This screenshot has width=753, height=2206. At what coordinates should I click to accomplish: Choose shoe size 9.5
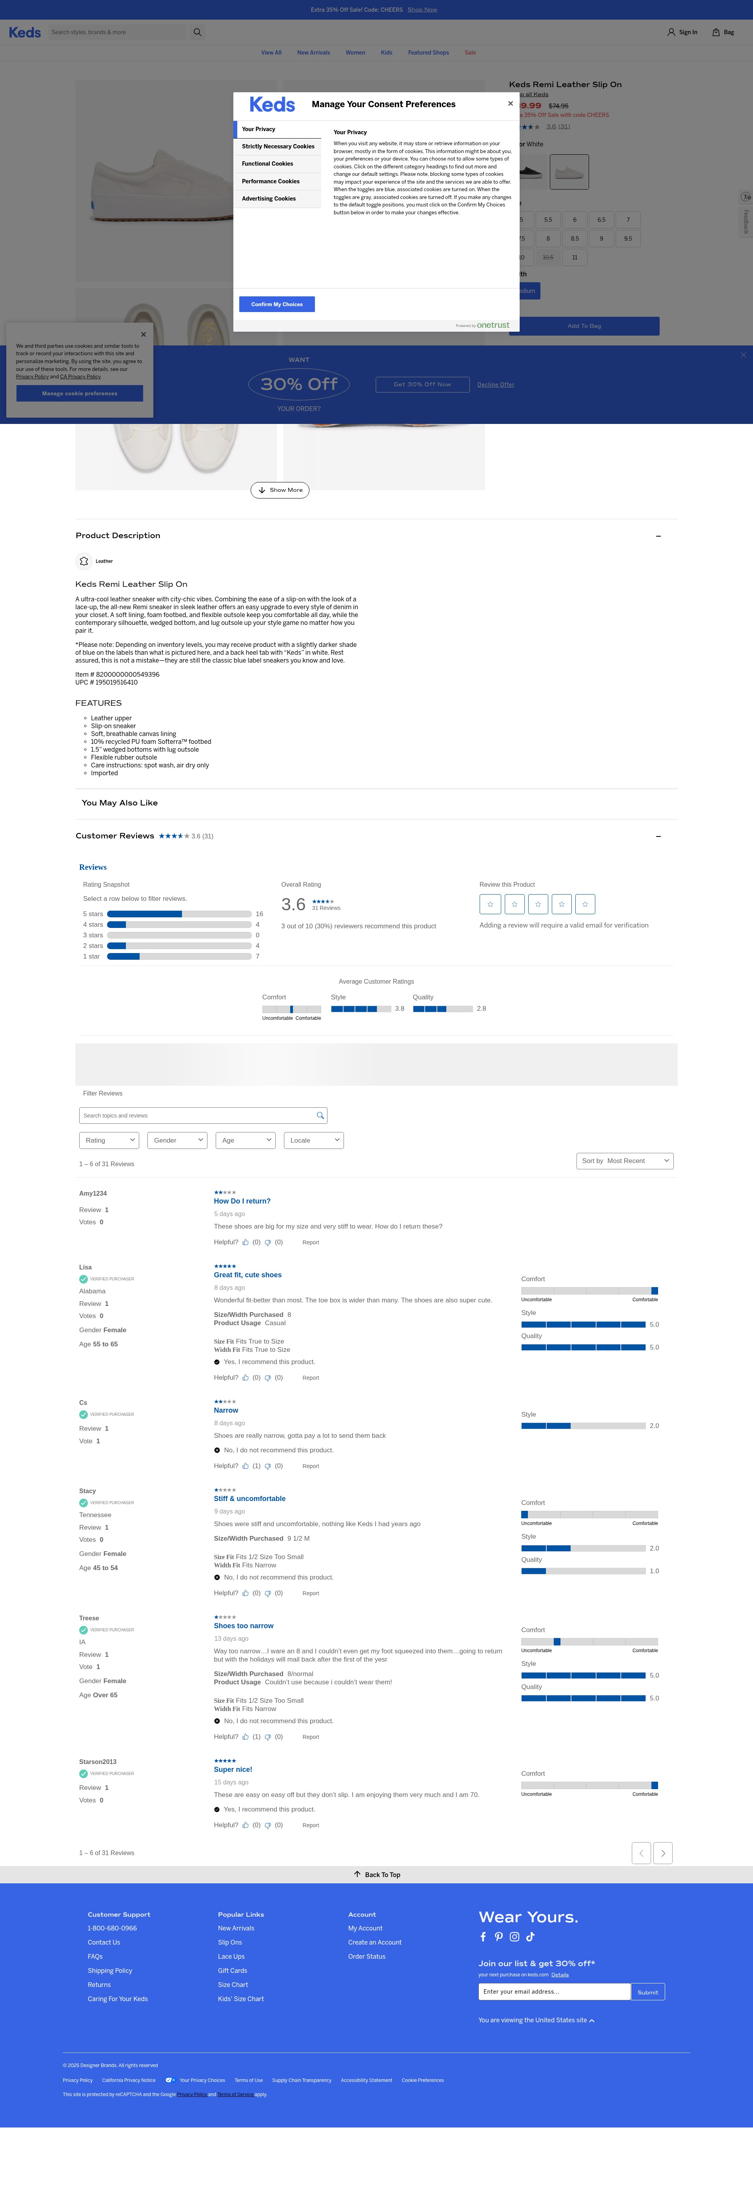coord(628,239)
